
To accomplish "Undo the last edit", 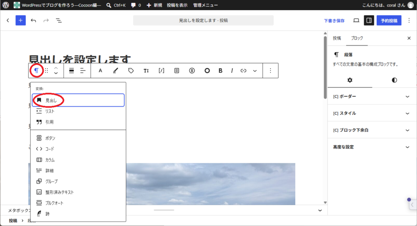I will coord(33,20).
